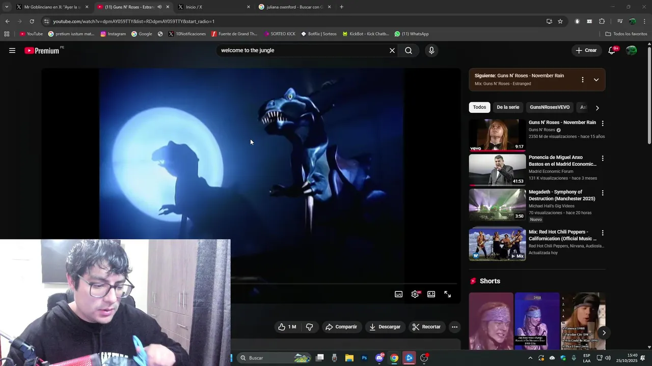Image resolution: width=652 pixels, height=366 pixels.
Task: Open Todos los favoritos bookmarks folder
Action: coord(626,34)
